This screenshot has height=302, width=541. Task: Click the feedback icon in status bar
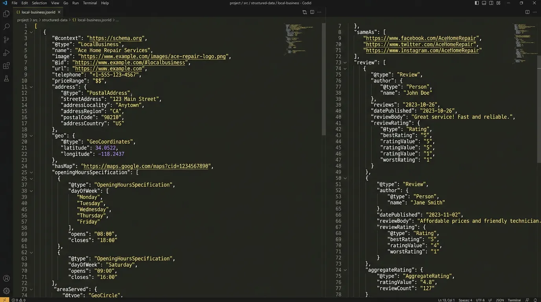point(528,300)
